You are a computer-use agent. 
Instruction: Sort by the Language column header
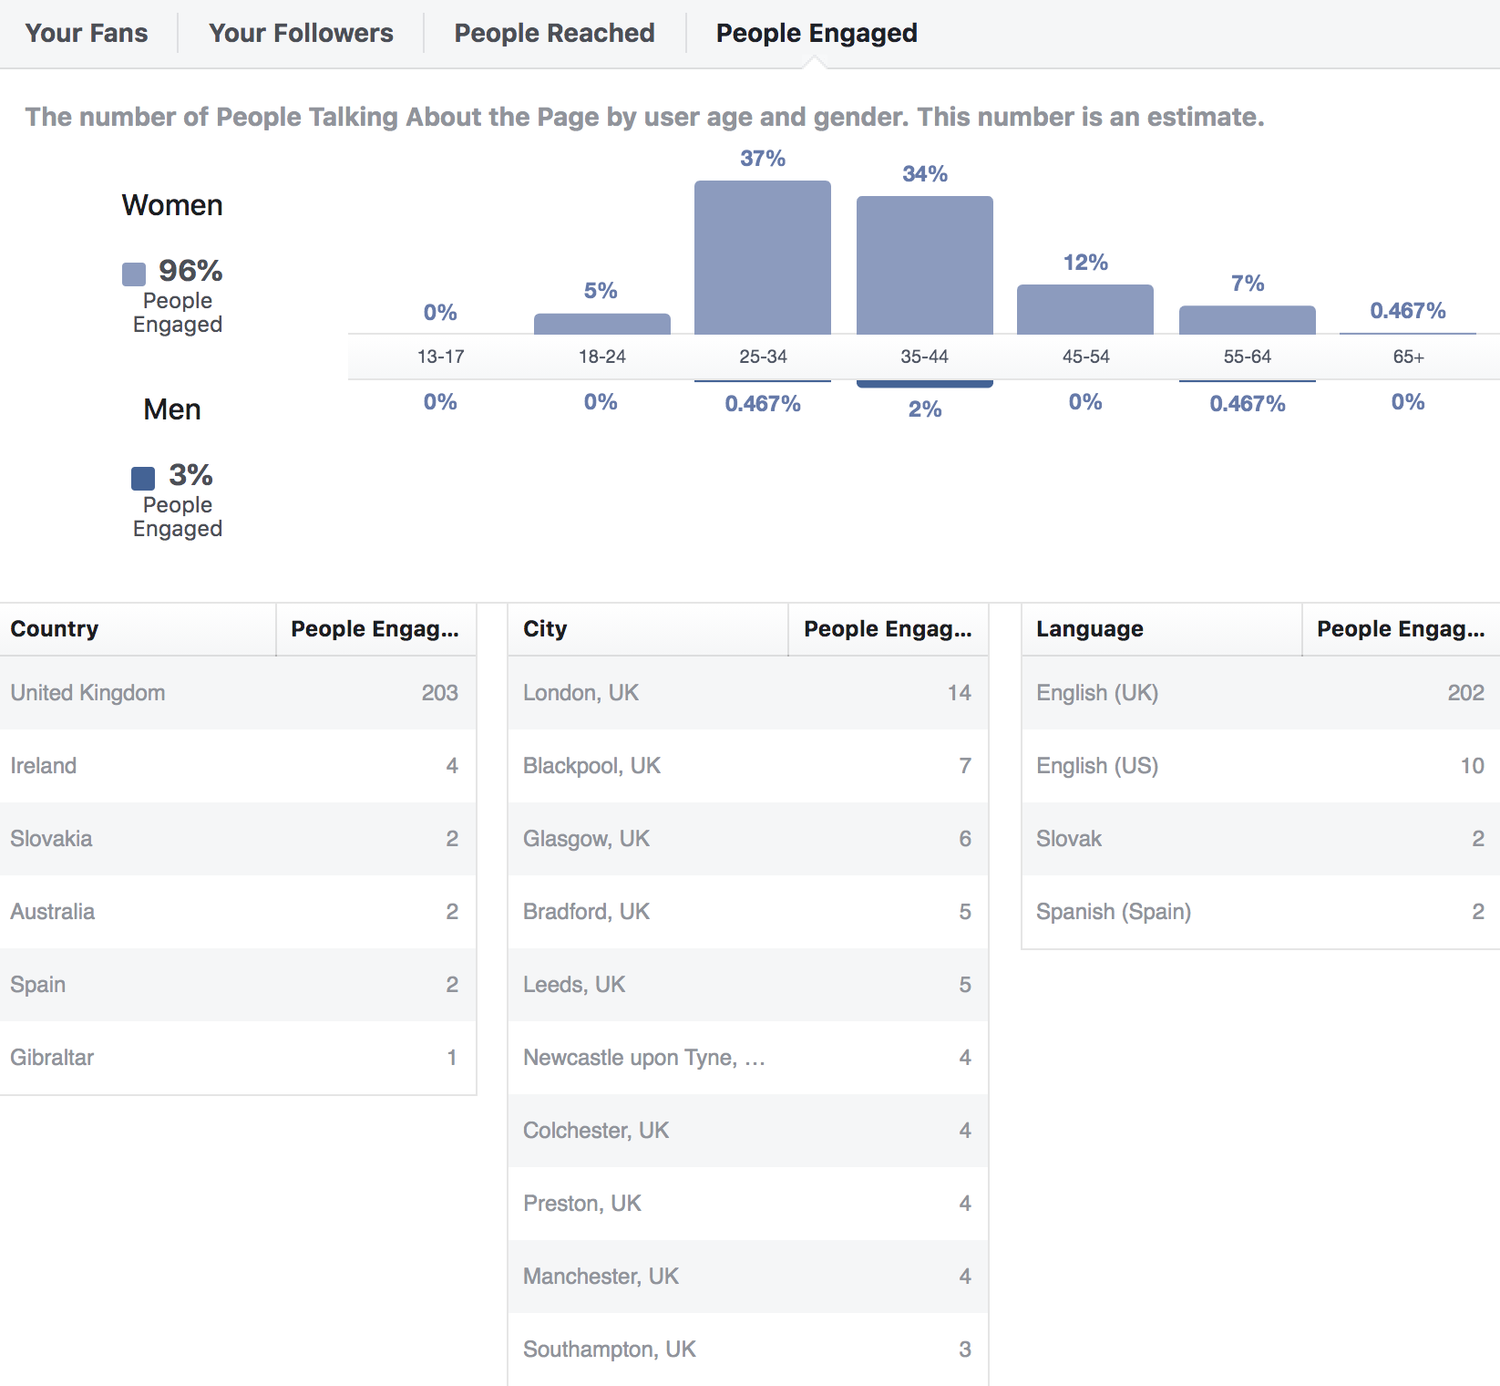pos(1089,628)
